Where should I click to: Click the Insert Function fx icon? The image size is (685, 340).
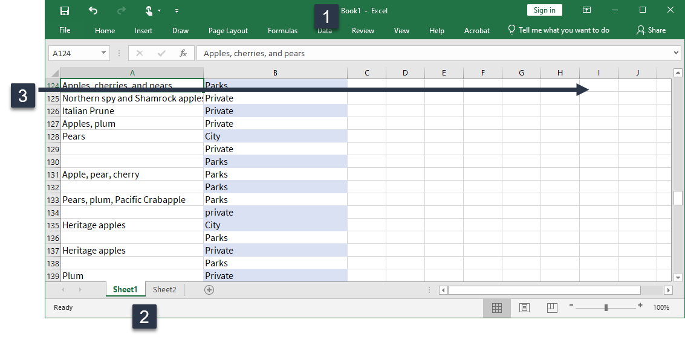(x=183, y=53)
